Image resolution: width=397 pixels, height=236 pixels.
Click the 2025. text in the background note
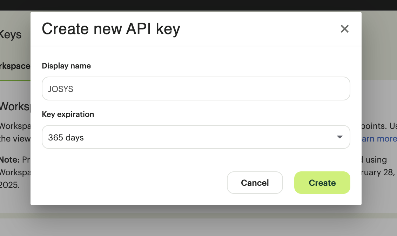9,185
